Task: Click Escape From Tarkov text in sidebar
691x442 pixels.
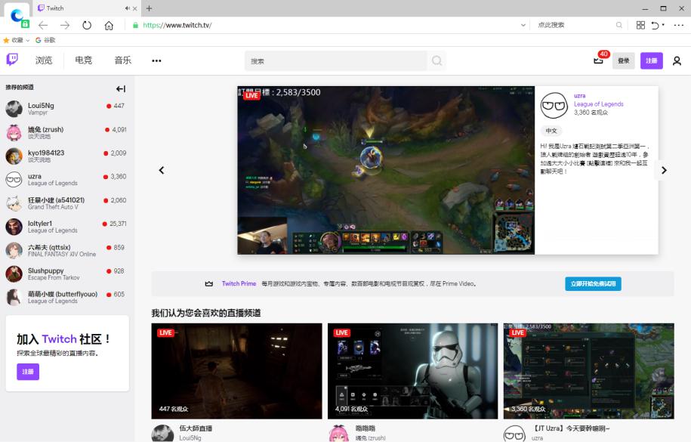Action: point(54,278)
